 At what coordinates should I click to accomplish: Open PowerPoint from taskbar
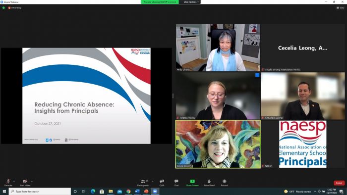click(x=146, y=191)
